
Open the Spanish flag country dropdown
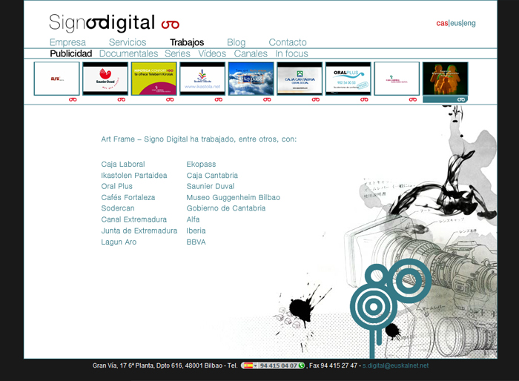click(251, 365)
